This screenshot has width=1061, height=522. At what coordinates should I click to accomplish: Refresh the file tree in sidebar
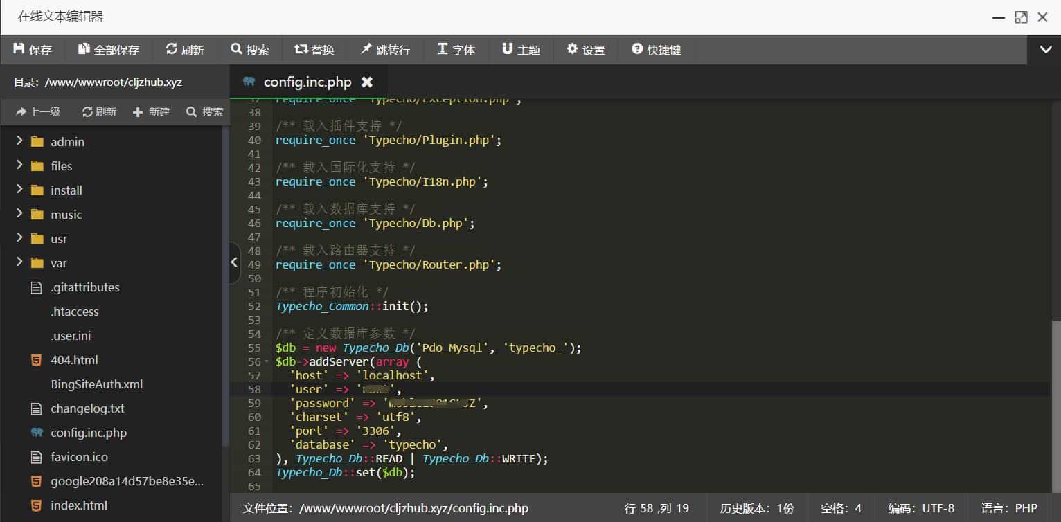click(99, 111)
